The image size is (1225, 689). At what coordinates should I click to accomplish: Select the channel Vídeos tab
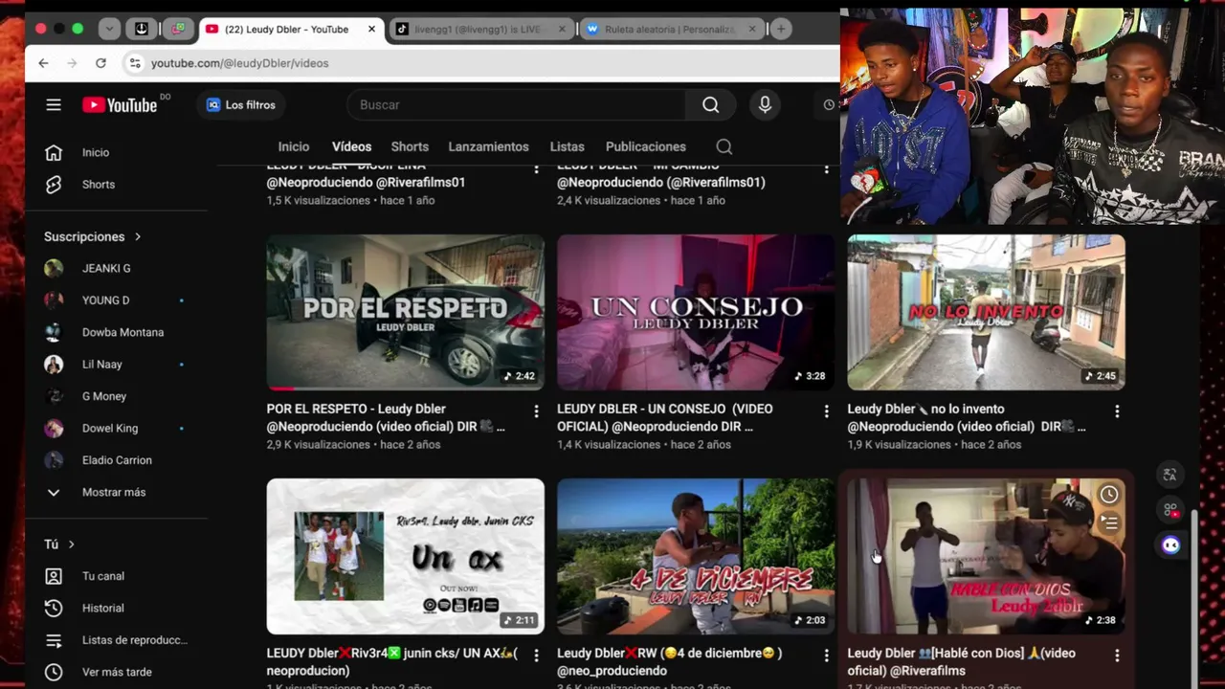351,146
